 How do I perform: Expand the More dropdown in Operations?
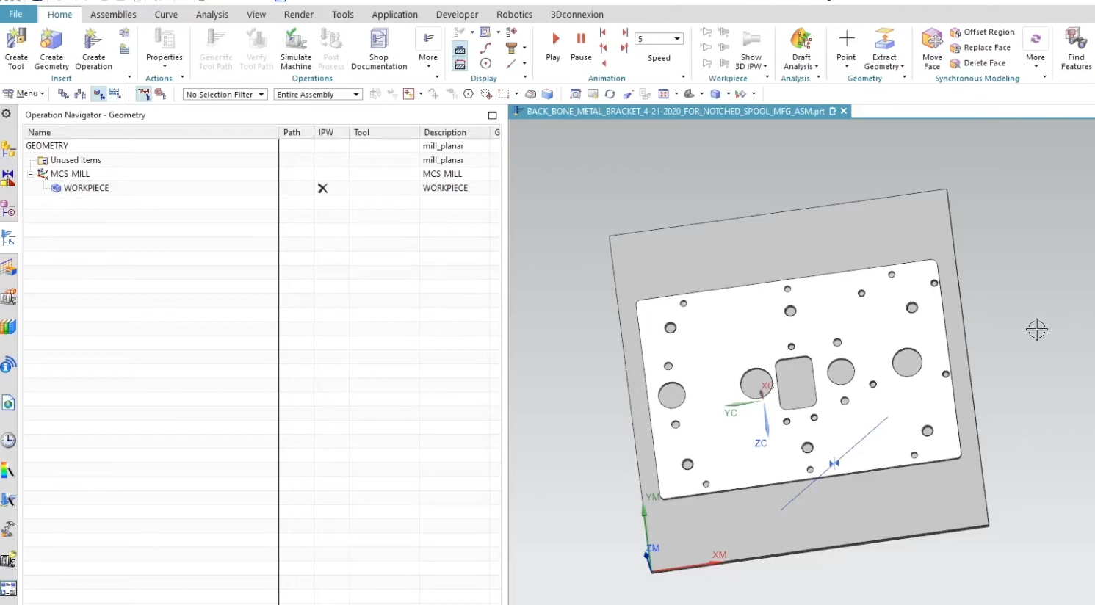click(428, 49)
